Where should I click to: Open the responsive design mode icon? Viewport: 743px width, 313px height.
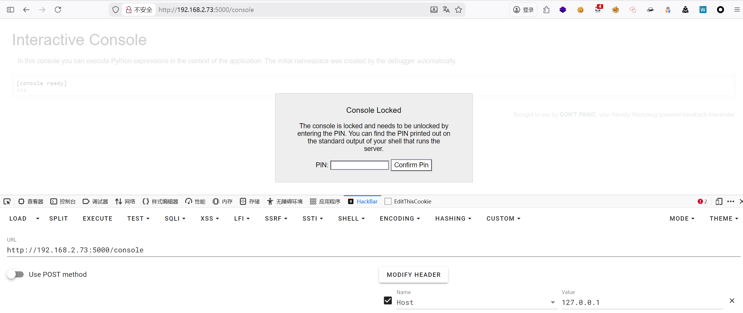[x=719, y=201]
